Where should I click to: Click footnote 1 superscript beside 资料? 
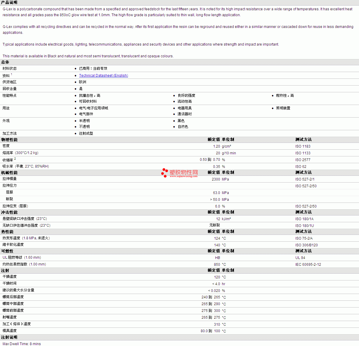pyautogui.click(x=11, y=74)
